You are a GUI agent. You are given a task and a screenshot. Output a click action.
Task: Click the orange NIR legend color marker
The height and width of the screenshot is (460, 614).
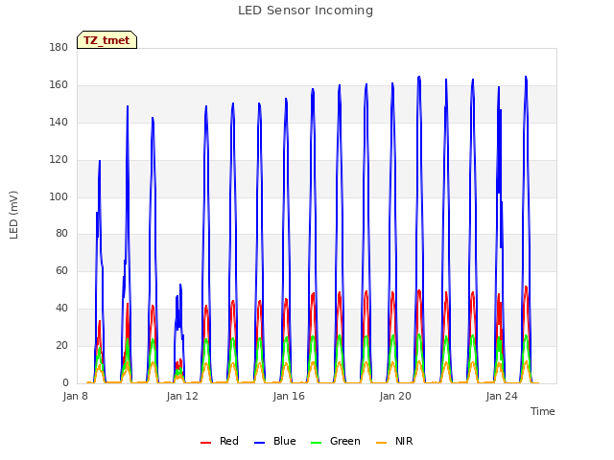click(x=381, y=443)
